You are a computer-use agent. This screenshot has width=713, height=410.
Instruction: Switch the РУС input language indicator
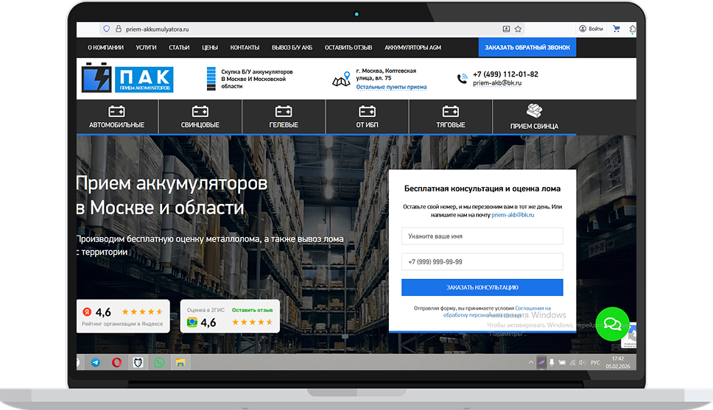tap(595, 362)
